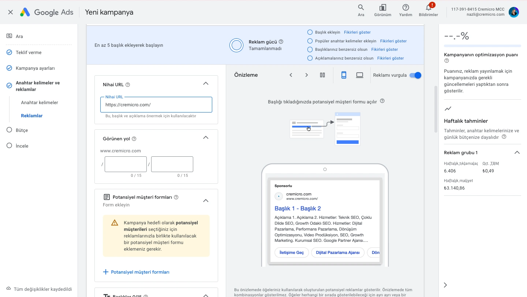
Task: Click the second display path input box
Action: pos(172,164)
